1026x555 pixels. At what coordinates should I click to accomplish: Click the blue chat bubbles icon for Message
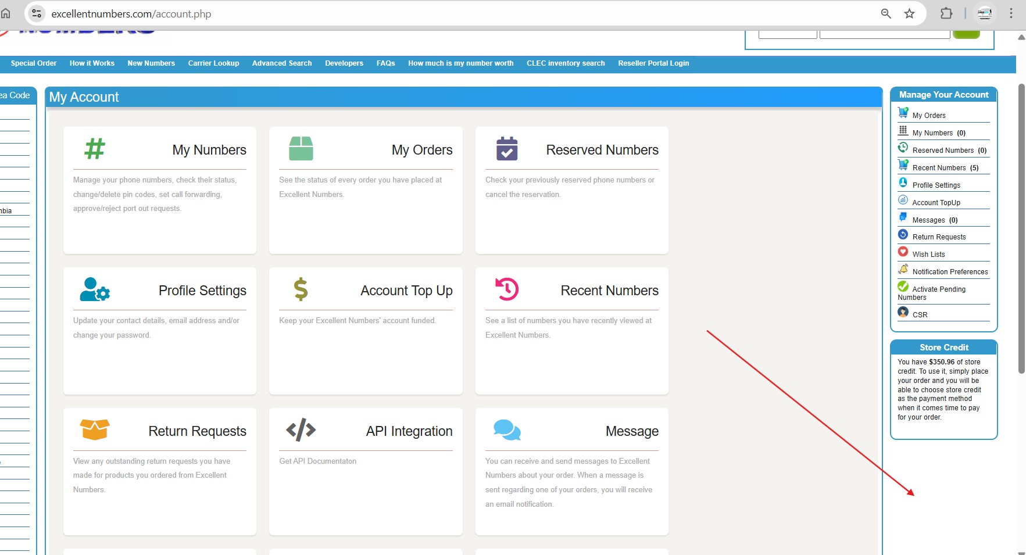[x=507, y=430]
